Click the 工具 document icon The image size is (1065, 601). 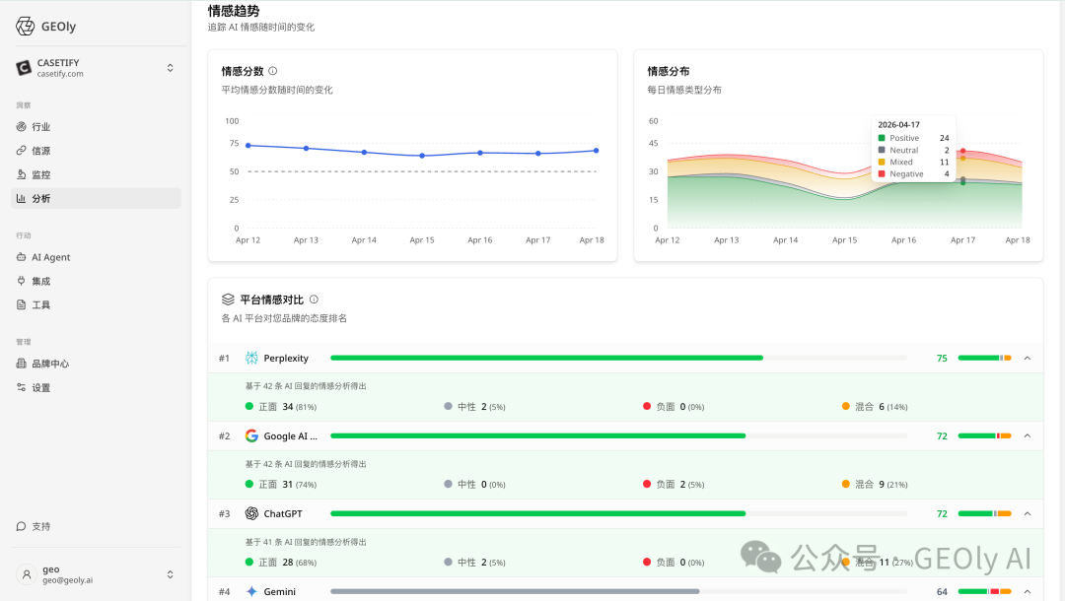[x=21, y=304]
